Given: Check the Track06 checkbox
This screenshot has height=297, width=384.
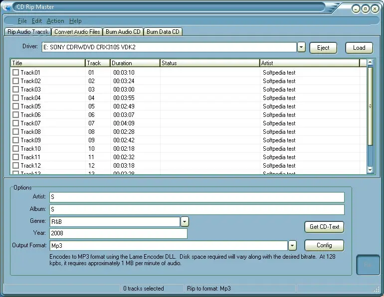Looking at the screenshot, I should pyautogui.click(x=15, y=115).
